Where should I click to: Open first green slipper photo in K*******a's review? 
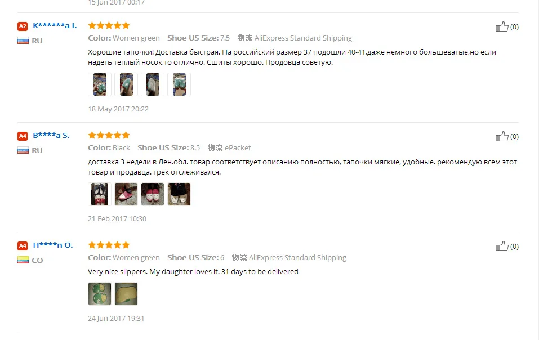coord(100,84)
